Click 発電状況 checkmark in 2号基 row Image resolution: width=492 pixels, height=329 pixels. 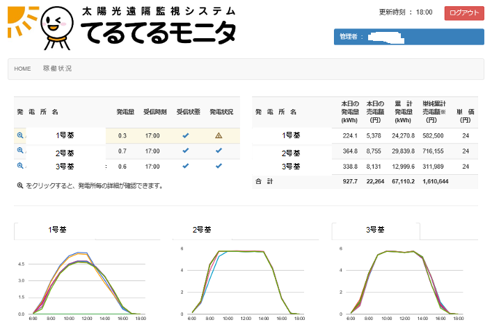[x=219, y=151]
